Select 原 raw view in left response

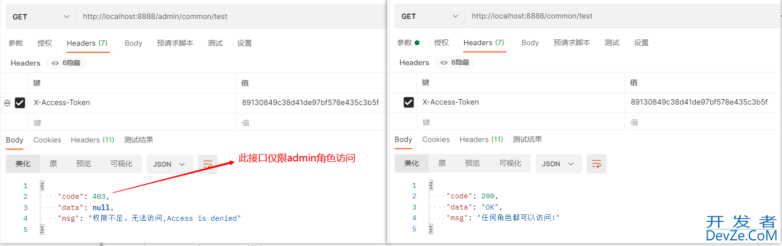pos(54,164)
